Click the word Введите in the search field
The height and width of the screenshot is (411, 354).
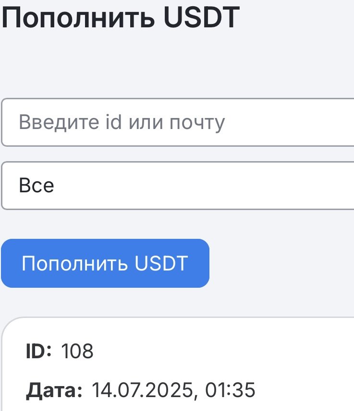coord(59,122)
